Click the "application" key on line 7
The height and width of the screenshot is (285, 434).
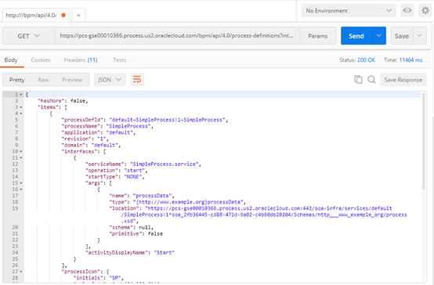81,132
